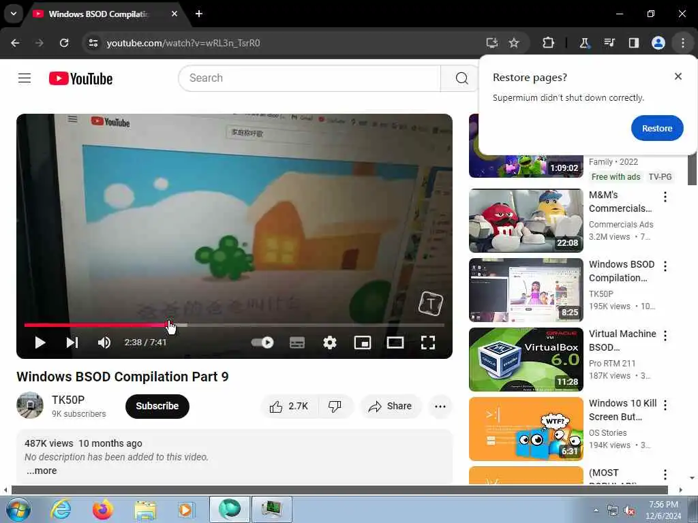This screenshot has height=523, width=698.
Task: Open Windows Media Player on taskbar
Action: click(186, 509)
